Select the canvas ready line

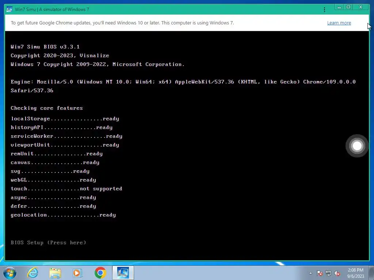point(55,162)
